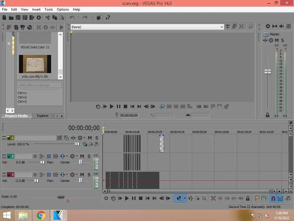294x221 pixels.
Task: Pause the trimmer preview
Action: click(x=119, y=106)
